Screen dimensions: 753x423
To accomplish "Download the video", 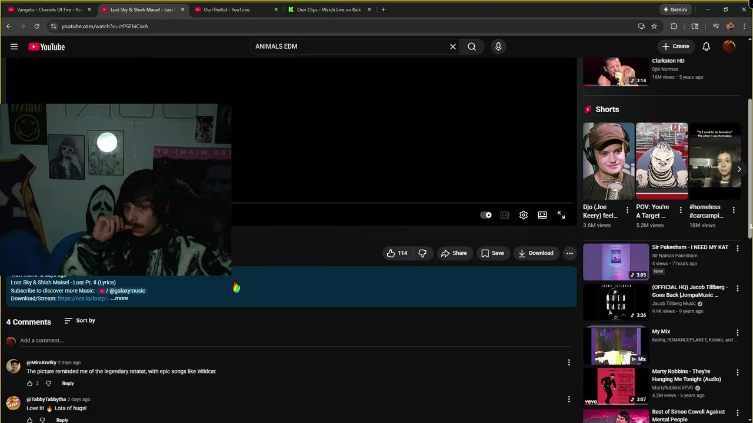I will (x=536, y=253).
